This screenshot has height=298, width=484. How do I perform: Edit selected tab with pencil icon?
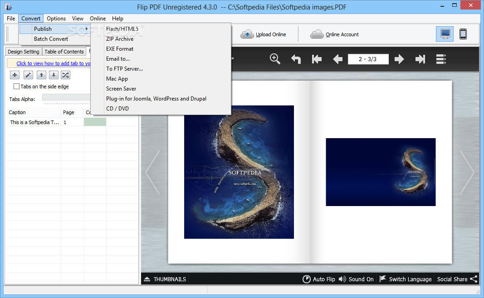28,75
